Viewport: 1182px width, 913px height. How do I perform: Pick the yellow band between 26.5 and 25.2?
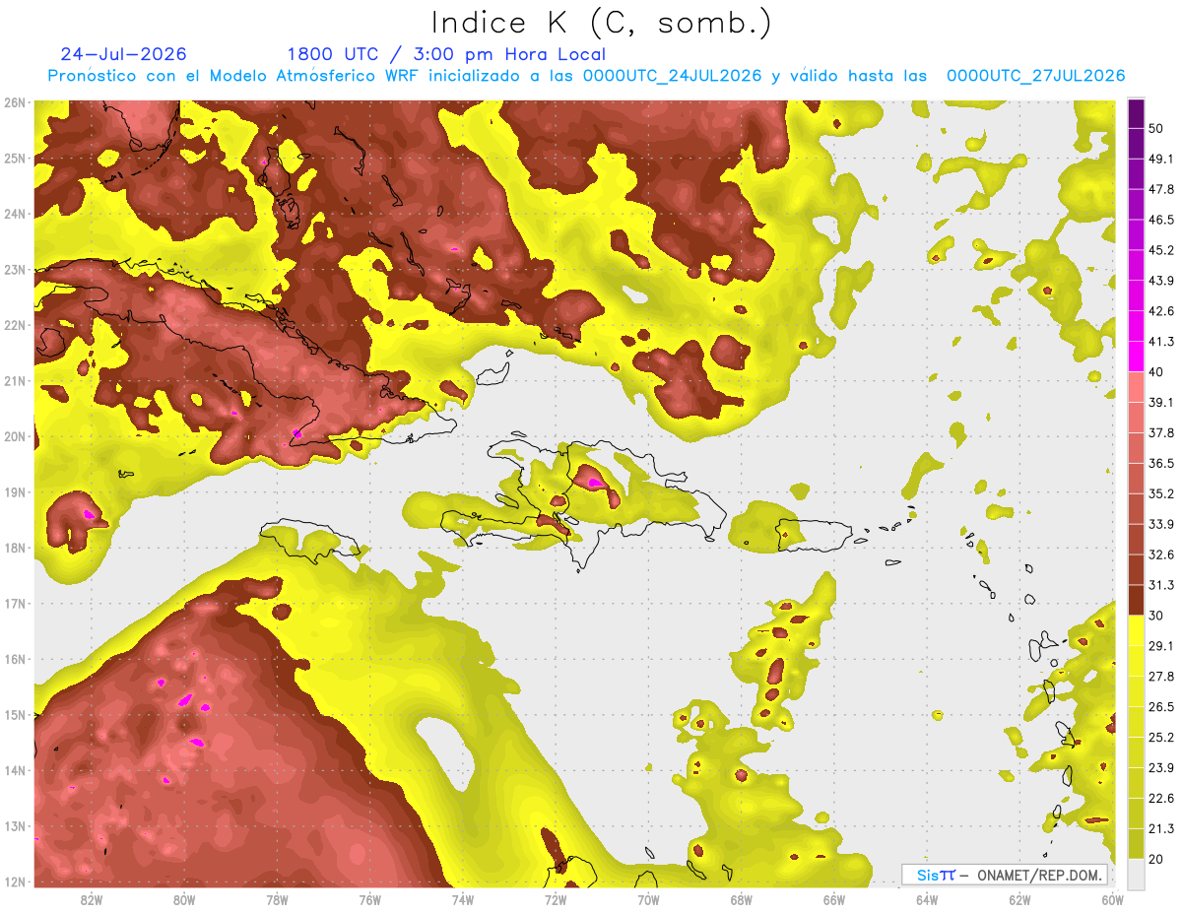pos(1136,722)
